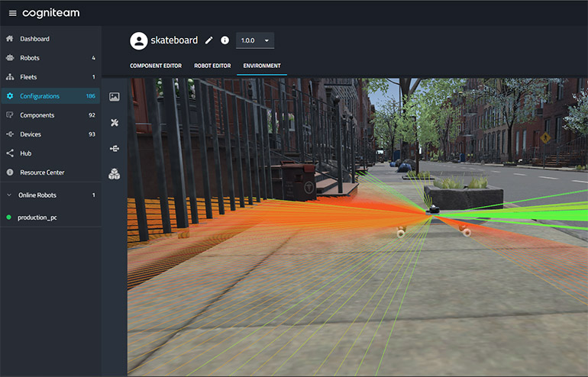The height and width of the screenshot is (377, 588).
Task: Select the USB connector icon in environment toolbar
Action: [115, 148]
